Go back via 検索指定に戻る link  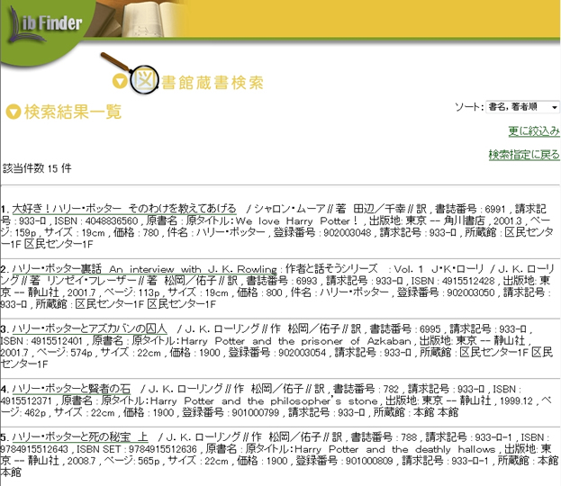coord(523,155)
